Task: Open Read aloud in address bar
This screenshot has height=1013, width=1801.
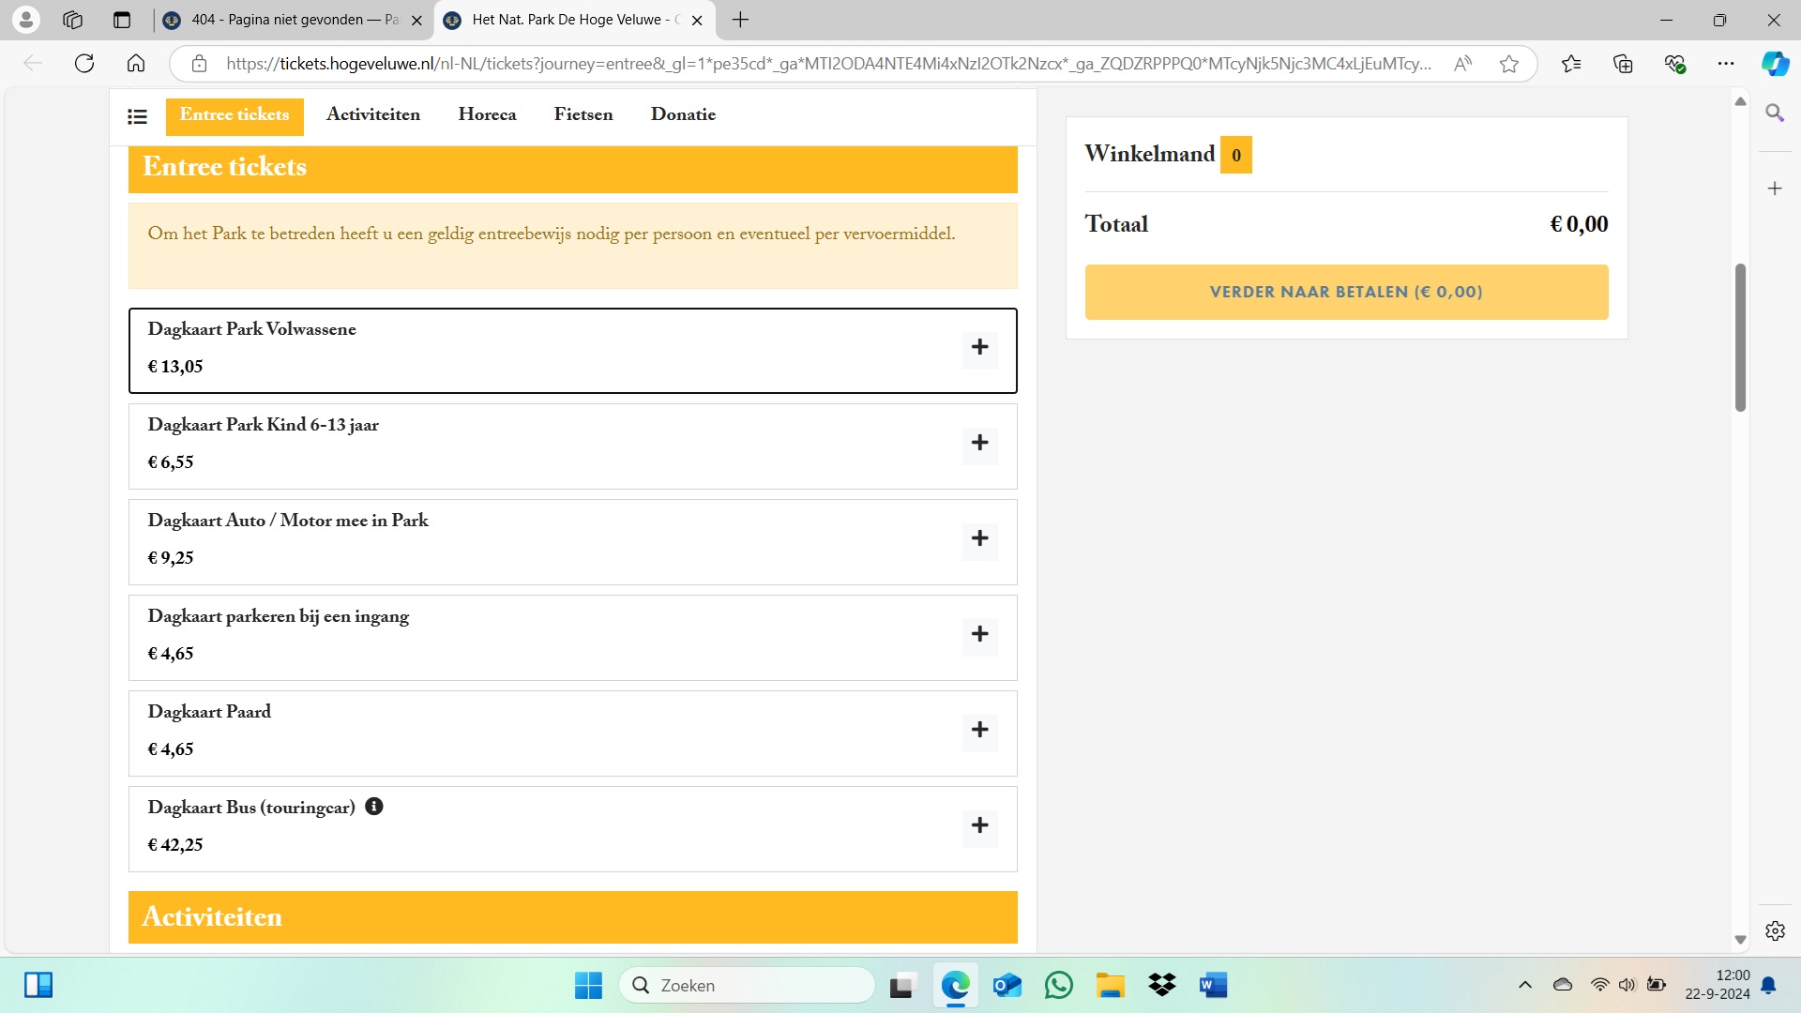Action: [1462, 64]
